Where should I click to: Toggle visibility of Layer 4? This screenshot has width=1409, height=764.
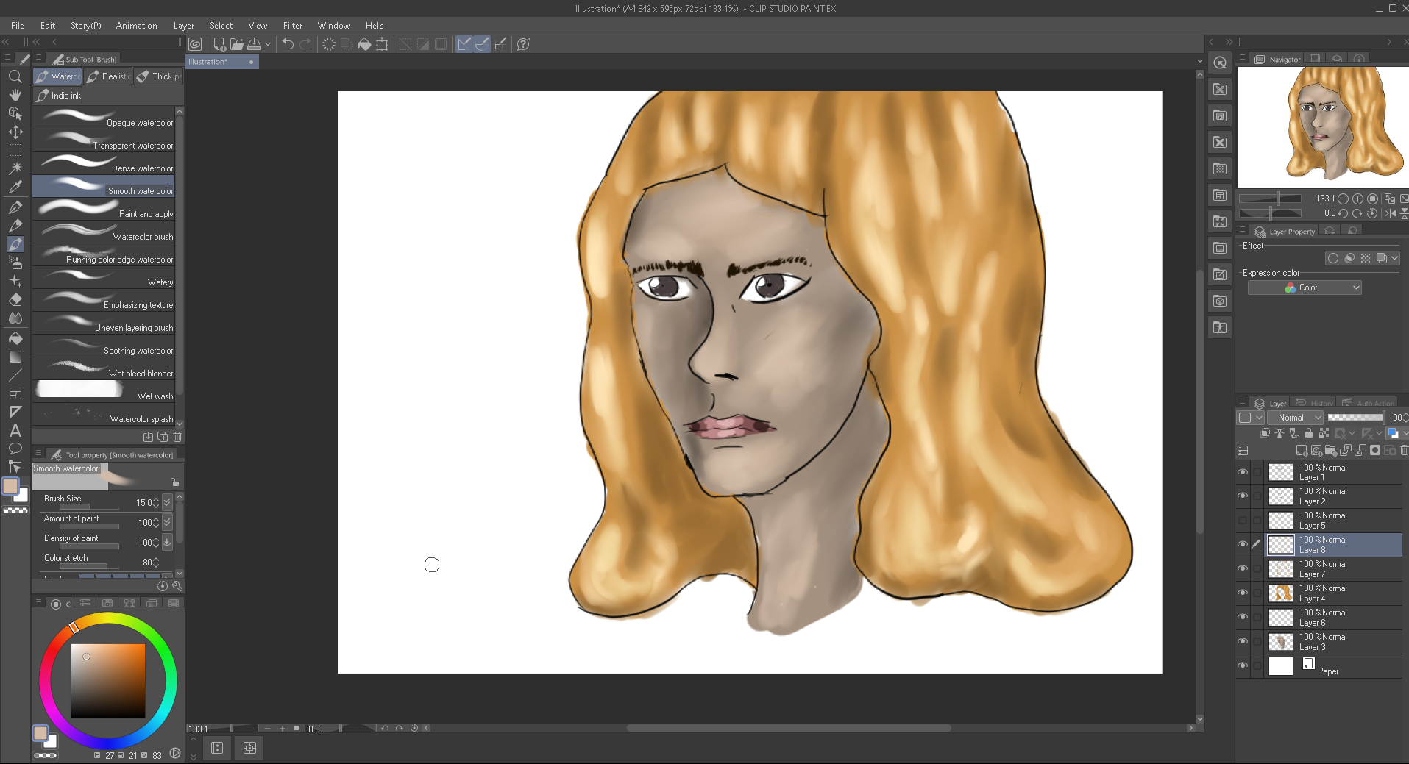click(x=1243, y=593)
